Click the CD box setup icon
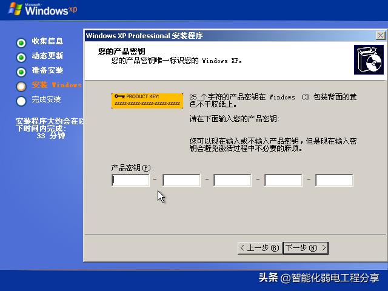 369,59
